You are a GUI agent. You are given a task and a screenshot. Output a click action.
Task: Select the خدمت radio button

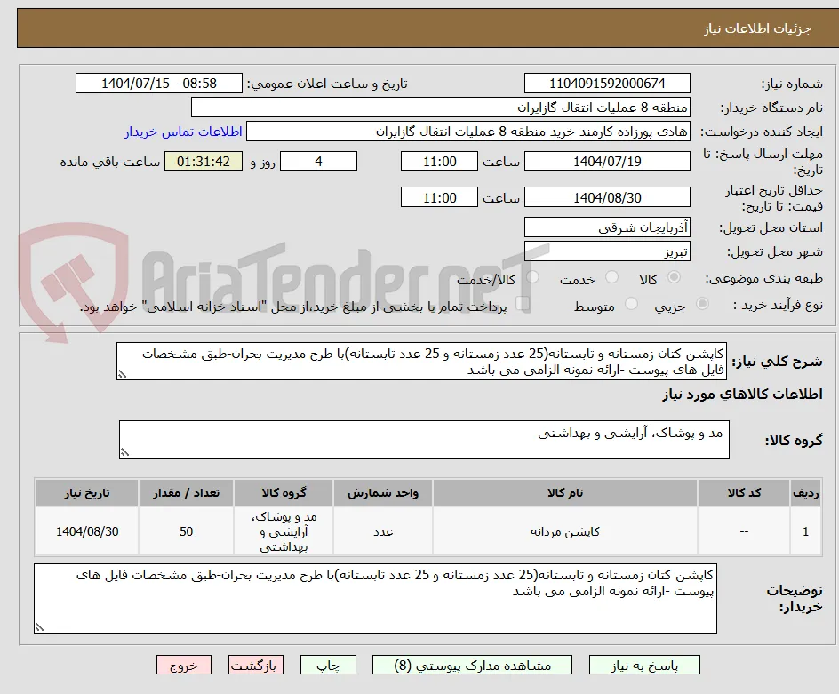click(611, 276)
